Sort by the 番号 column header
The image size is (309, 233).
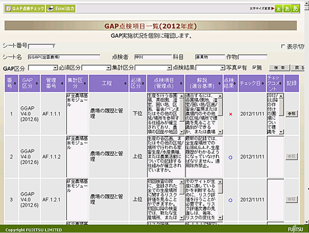coord(11,83)
